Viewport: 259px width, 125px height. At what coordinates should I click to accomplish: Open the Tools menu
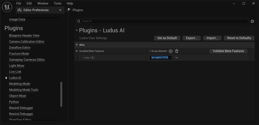click(x=58, y=3)
